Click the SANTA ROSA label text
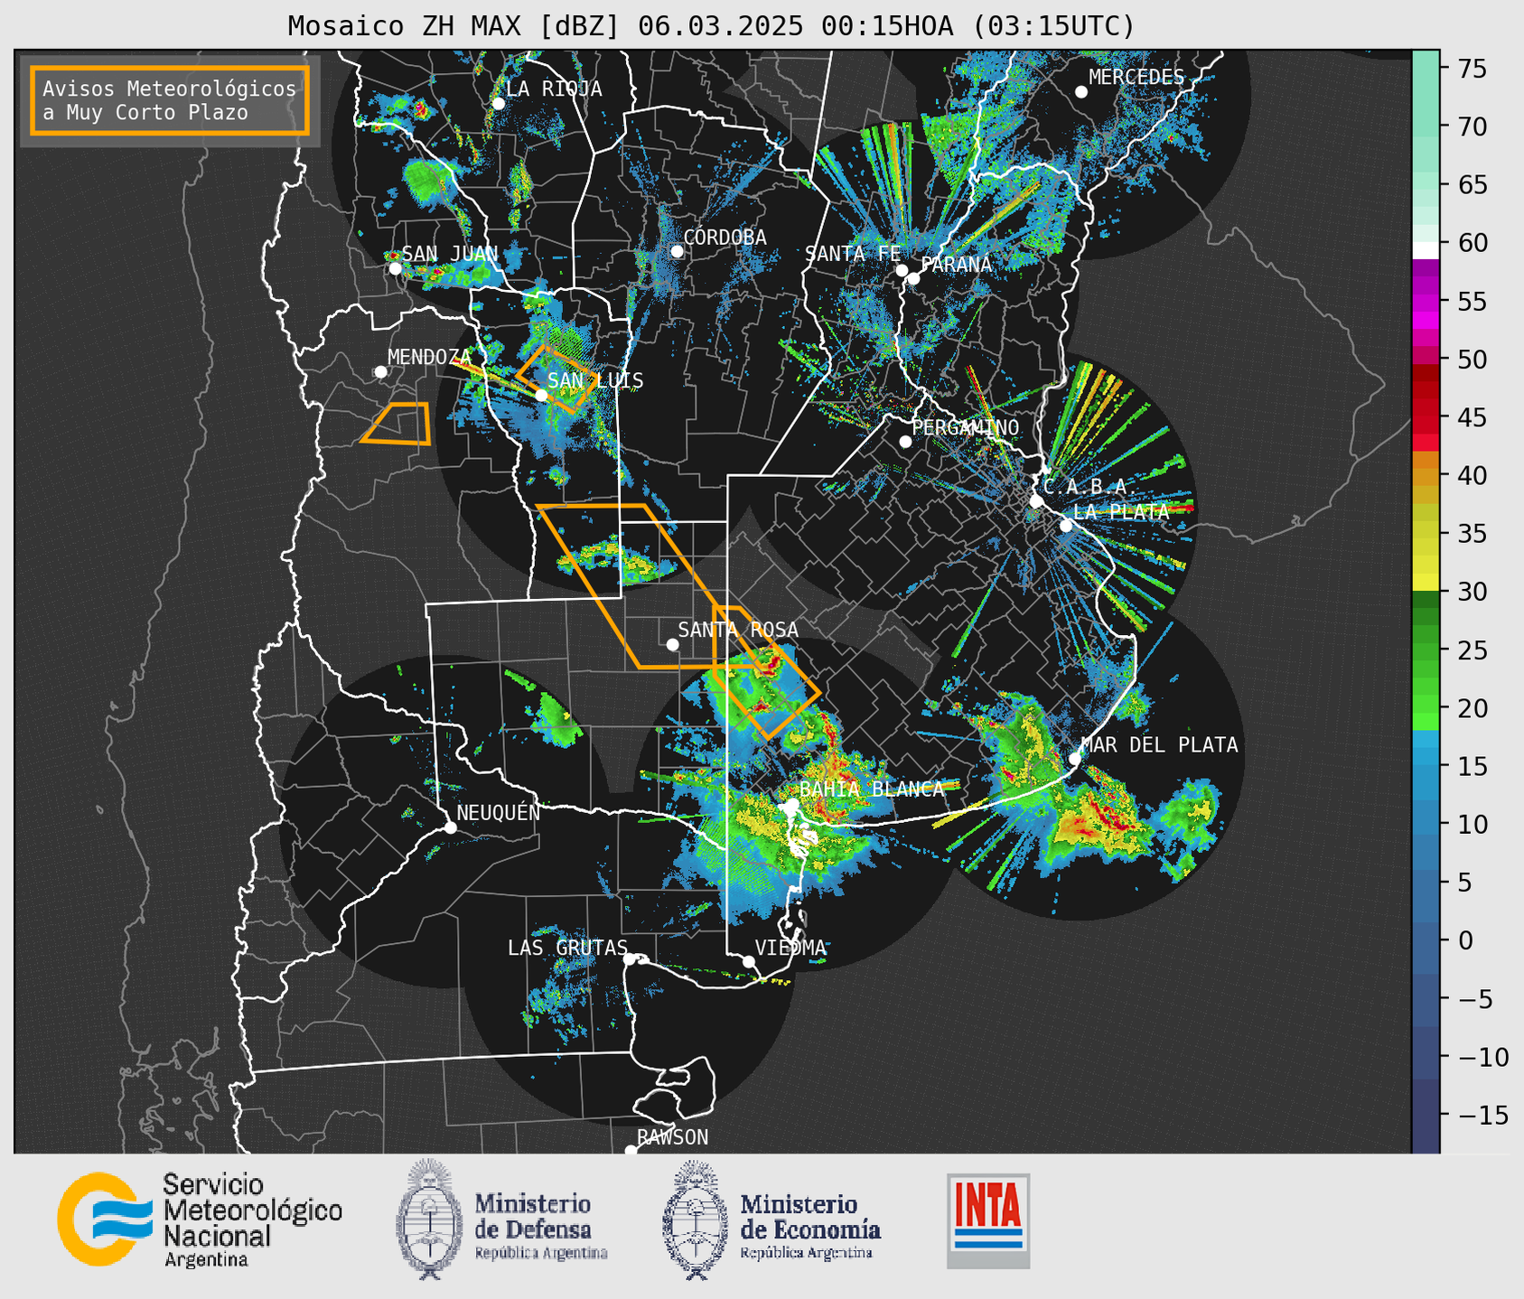The image size is (1524, 1299). pos(738,630)
